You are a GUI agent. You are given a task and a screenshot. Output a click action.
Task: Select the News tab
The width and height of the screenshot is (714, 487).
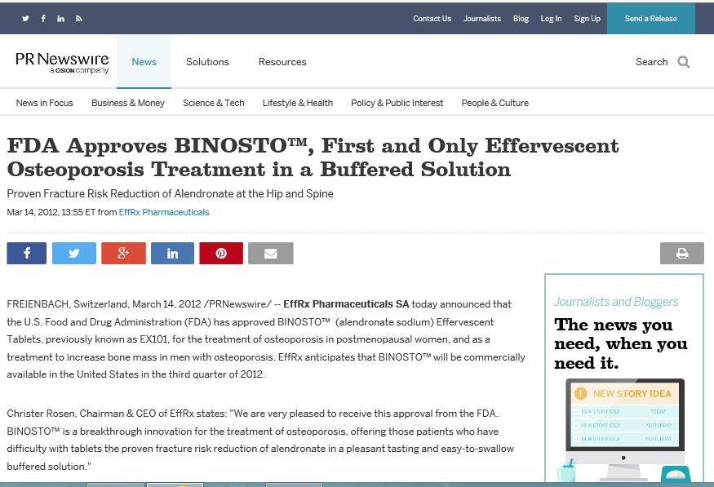144,62
